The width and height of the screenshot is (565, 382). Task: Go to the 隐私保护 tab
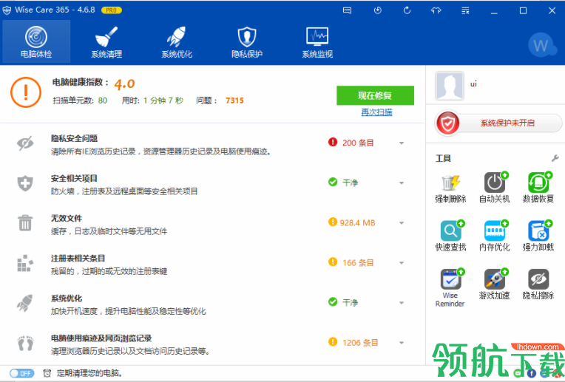(247, 42)
